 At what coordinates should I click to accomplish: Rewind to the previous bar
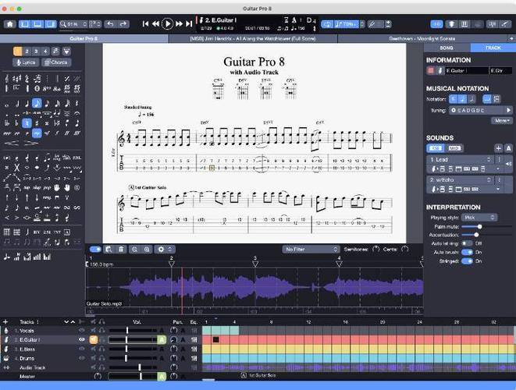click(x=155, y=23)
